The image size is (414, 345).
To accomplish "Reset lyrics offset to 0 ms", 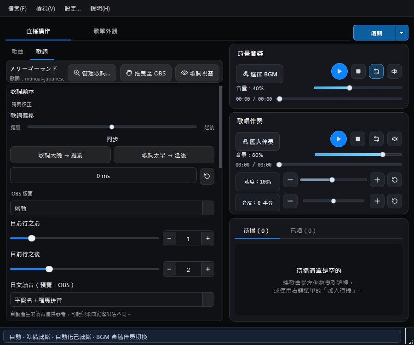I will coord(207,176).
